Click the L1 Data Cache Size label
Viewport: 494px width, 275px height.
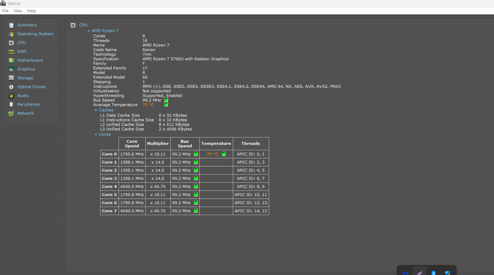coord(120,115)
